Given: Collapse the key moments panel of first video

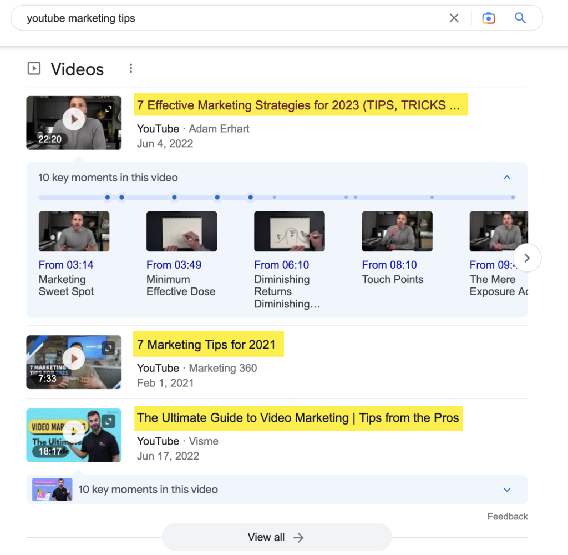Looking at the screenshot, I should [506, 178].
